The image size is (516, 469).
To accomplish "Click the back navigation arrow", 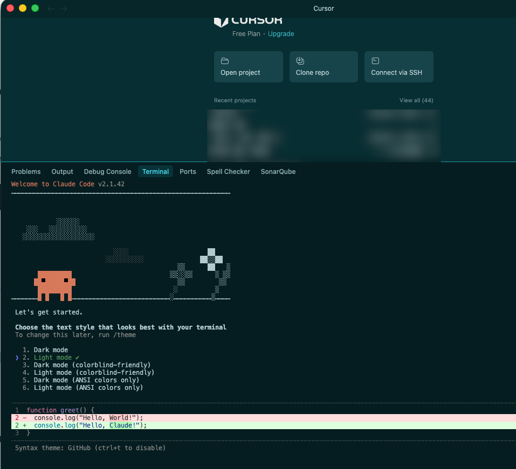I will 51,9.
